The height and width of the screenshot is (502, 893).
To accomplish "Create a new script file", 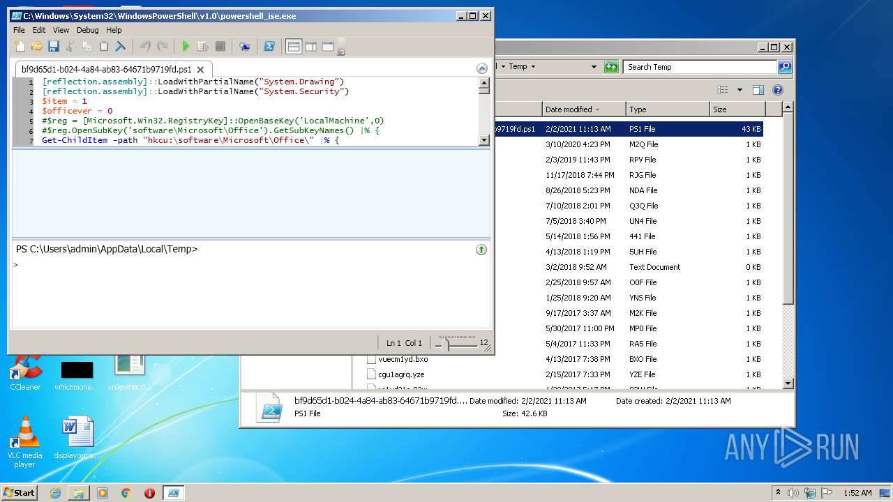I will (x=20, y=47).
